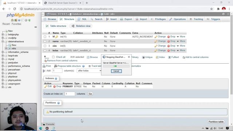Viewport: 233px width, 131px height.
Task: Tick checkbox for kelas column row
Action: 45,51
